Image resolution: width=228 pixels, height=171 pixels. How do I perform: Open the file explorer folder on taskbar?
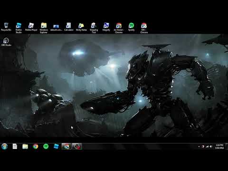click(25, 146)
